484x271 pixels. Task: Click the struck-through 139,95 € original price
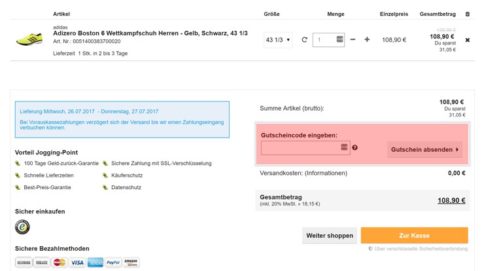click(446, 29)
